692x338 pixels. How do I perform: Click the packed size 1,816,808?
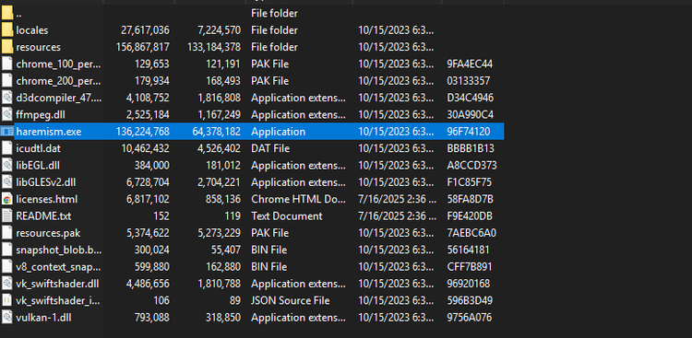coord(220,98)
